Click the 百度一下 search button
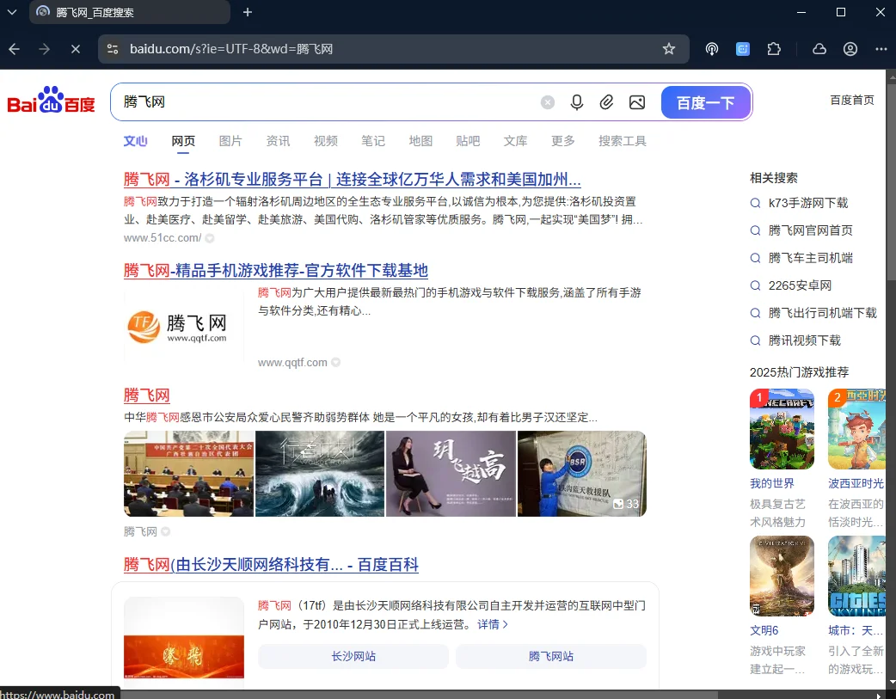Viewport: 896px width, 699px height. click(706, 102)
